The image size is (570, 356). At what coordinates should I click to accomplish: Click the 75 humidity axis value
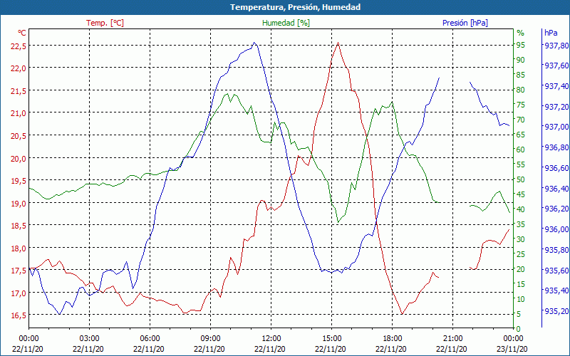click(521, 105)
